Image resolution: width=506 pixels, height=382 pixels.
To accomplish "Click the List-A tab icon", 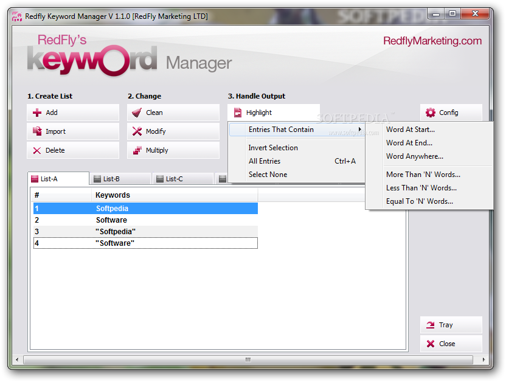I will pyautogui.click(x=35, y=179).
